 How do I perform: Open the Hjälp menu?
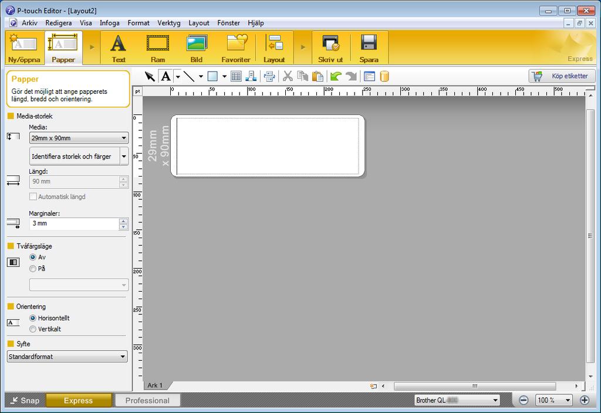pyautogui.click(x=256, y=23)
